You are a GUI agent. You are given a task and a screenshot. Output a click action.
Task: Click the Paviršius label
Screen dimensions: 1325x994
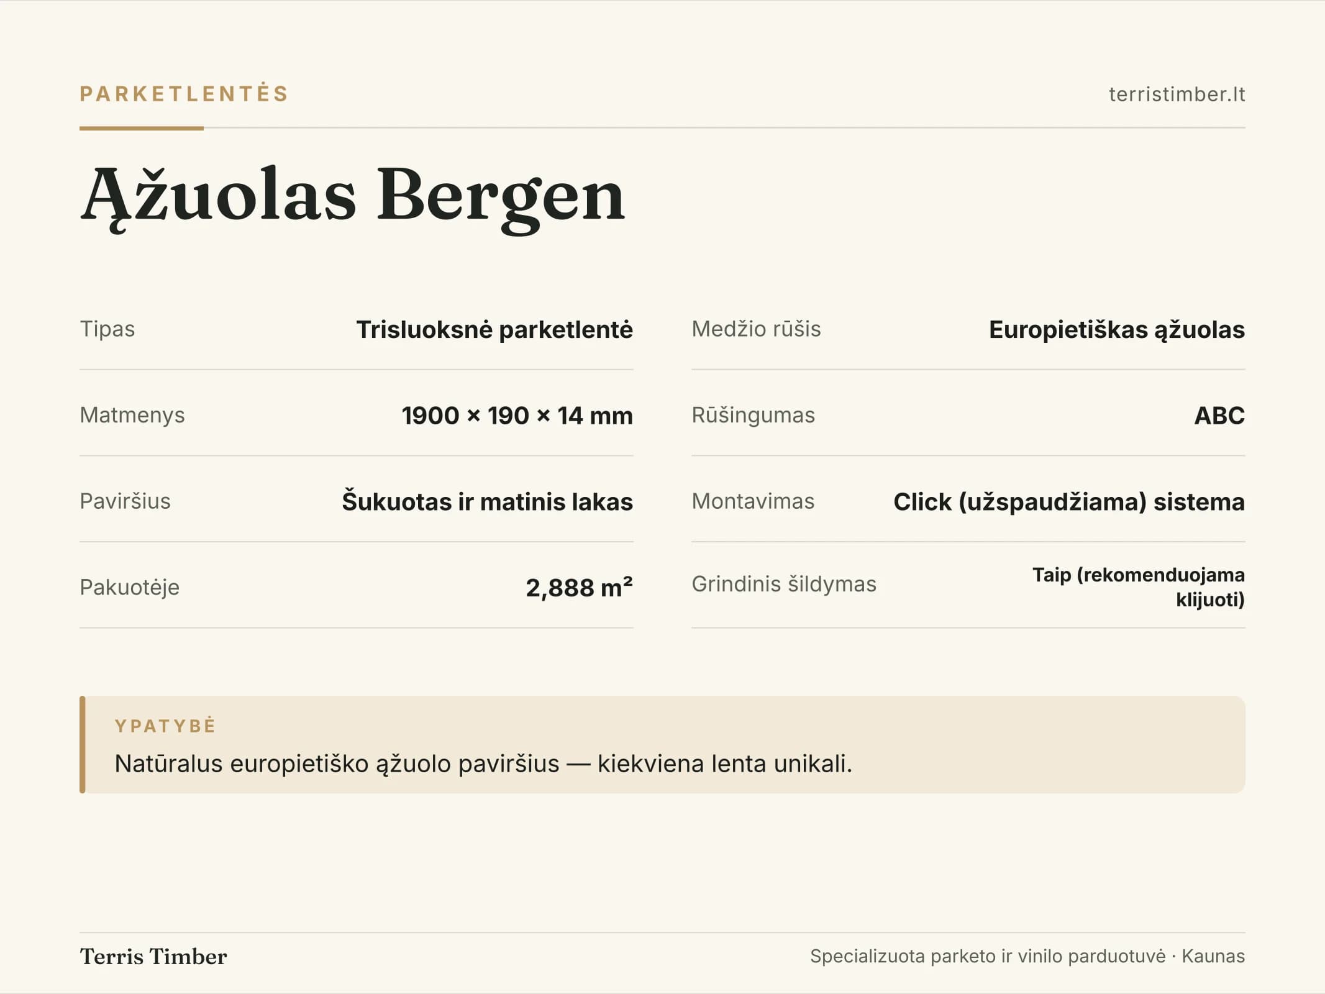click(125, 501)
